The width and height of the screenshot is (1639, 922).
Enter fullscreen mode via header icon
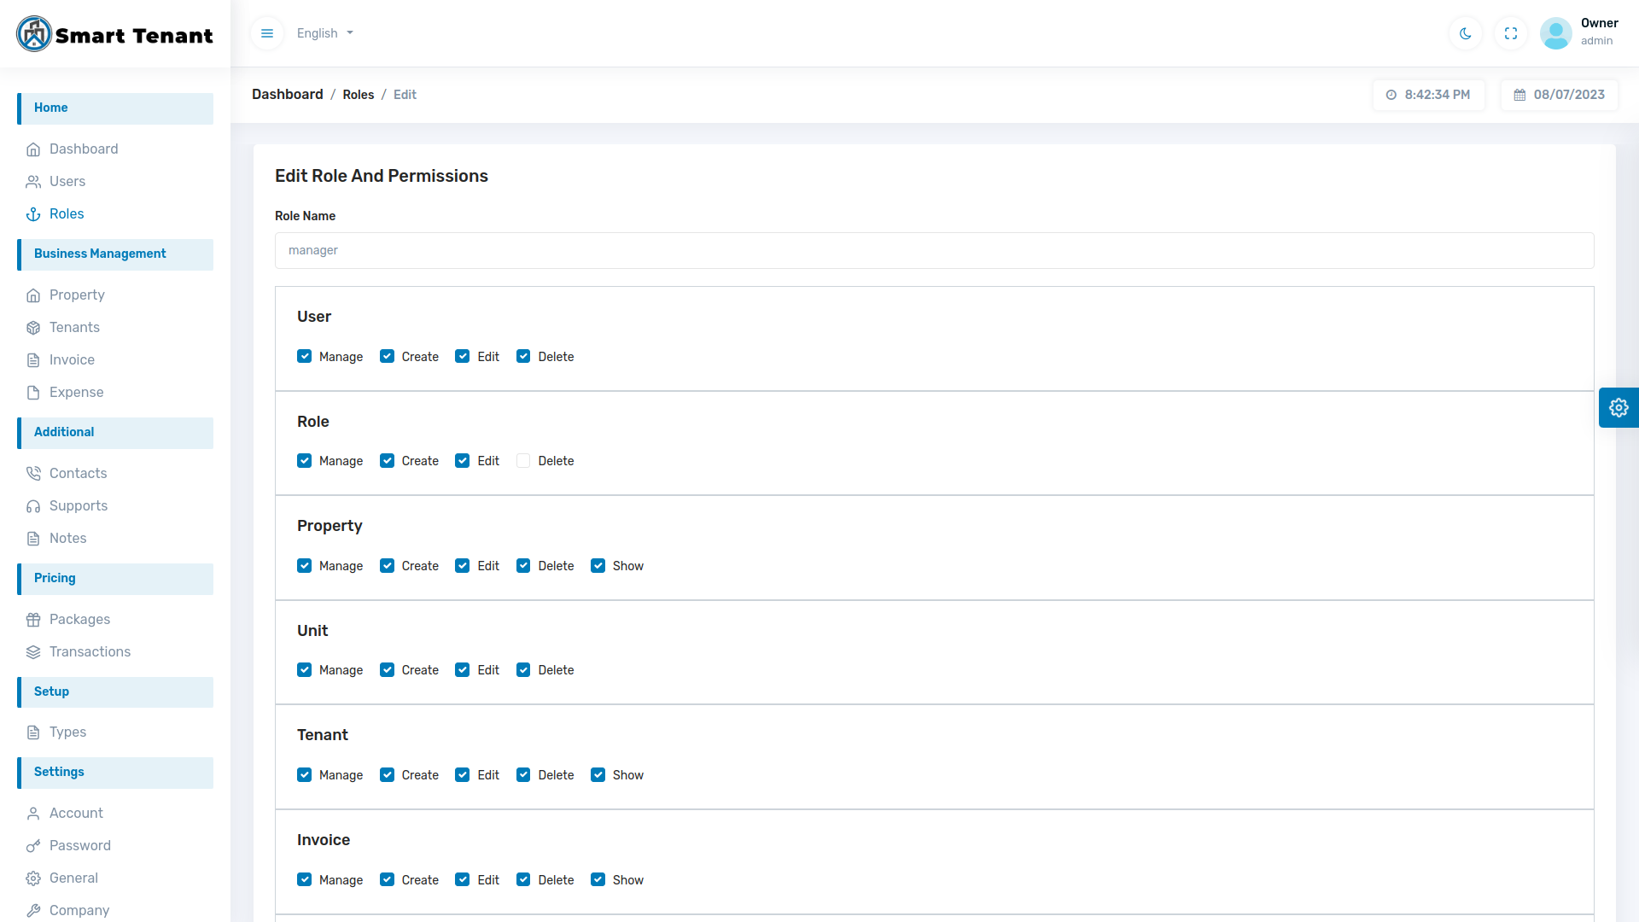(1511, 33)
